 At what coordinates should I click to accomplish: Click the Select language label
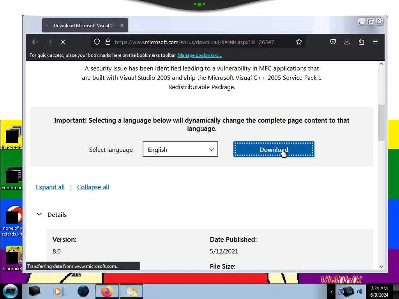(x=111, y=150)
